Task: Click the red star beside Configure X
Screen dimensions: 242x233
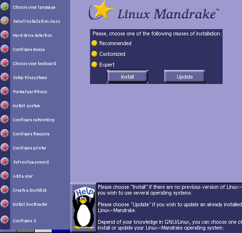Action: click(x=5, y=220)
